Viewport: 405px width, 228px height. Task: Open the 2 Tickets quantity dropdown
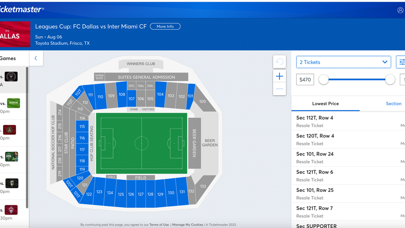click(x=344, y=62)
